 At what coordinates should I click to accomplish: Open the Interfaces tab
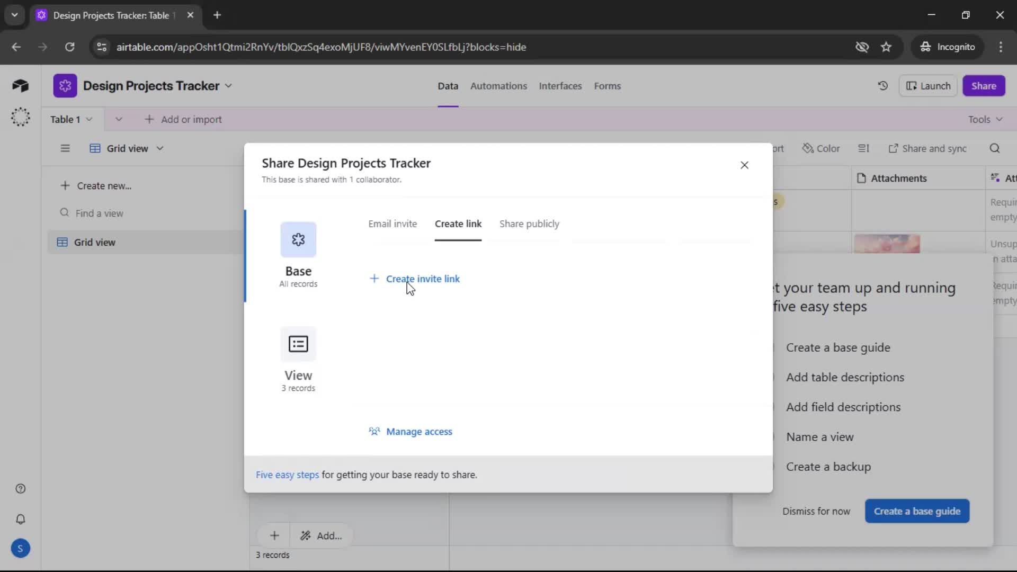[x=560, y=86]
